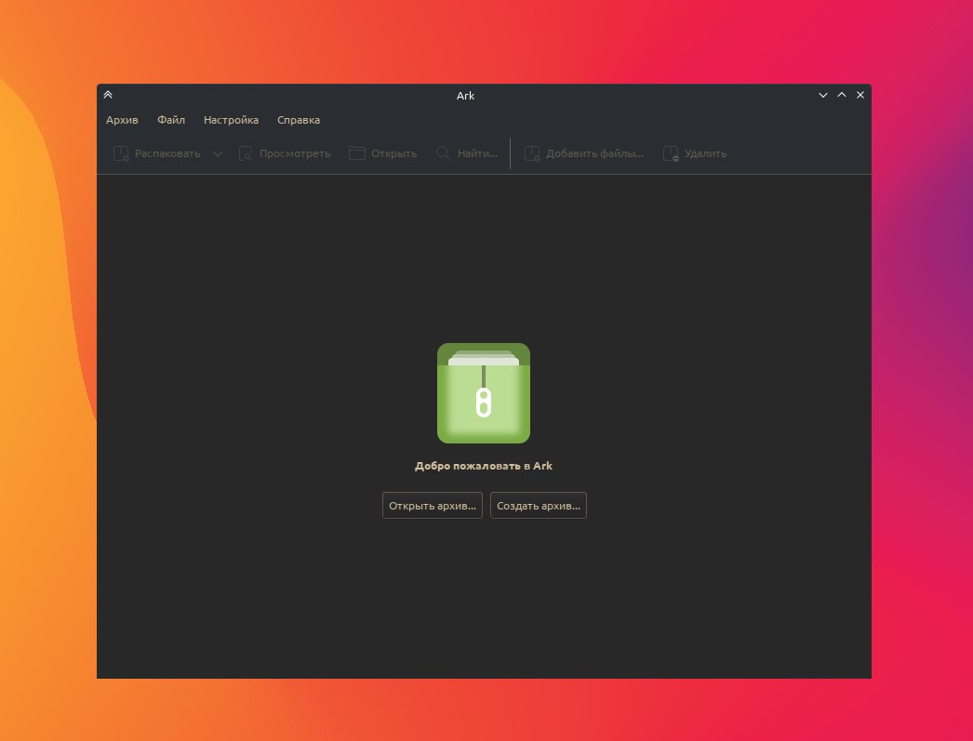The image size is (973, 741).
Task: Click the Найти... search toolbar button
Action: (467, 153)
